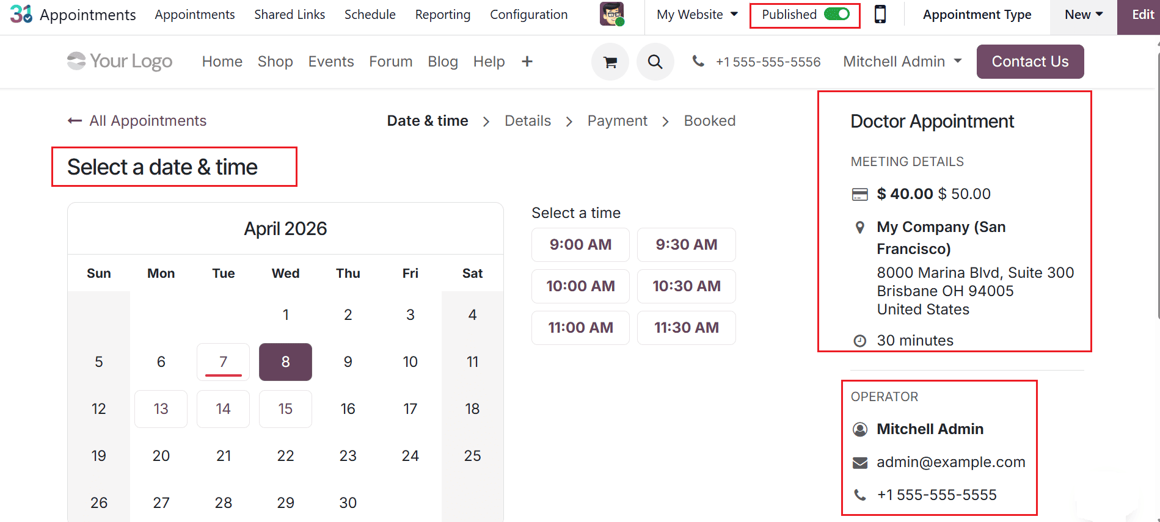Select the mobile preview icon in the top bar

point(880,13)
